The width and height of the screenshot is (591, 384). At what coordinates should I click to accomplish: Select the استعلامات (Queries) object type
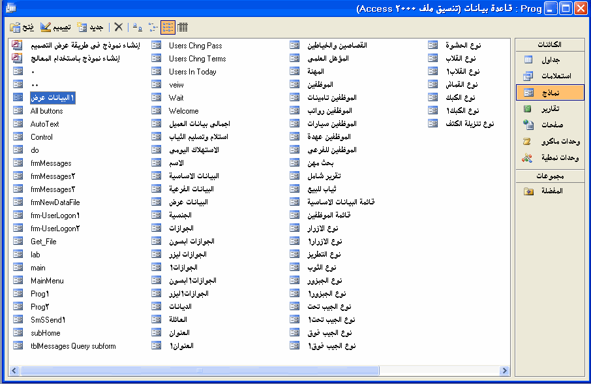[x=550, y=76]
